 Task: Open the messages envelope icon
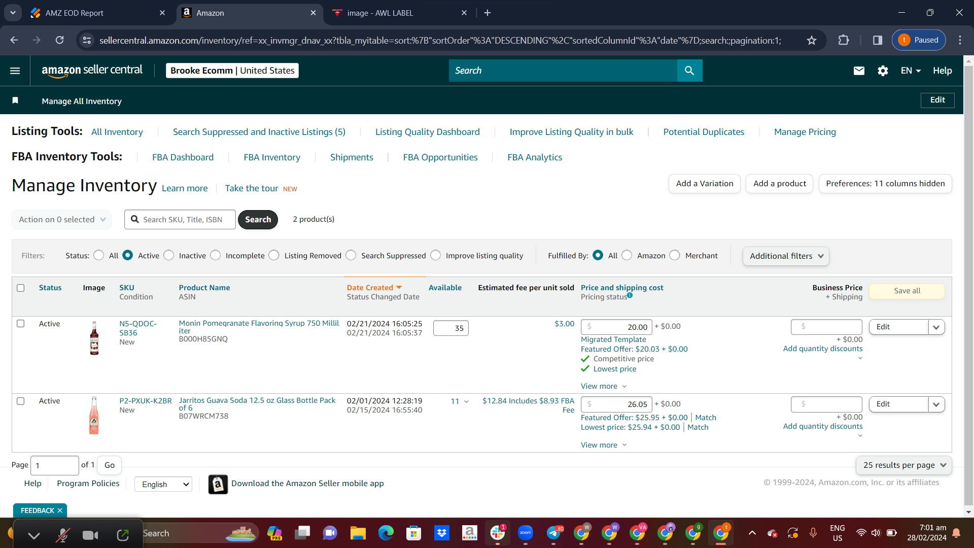(x=859, y=71)
